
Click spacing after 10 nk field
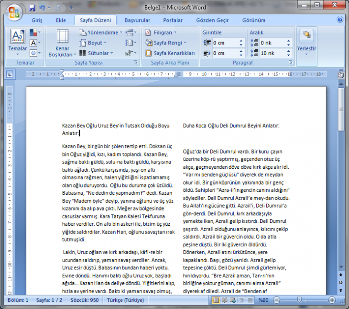273,53
